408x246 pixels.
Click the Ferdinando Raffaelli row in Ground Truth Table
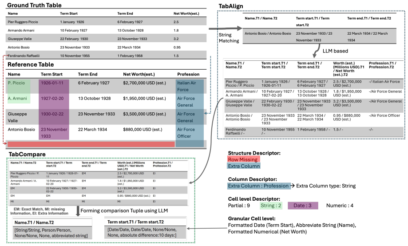(106, 56)
